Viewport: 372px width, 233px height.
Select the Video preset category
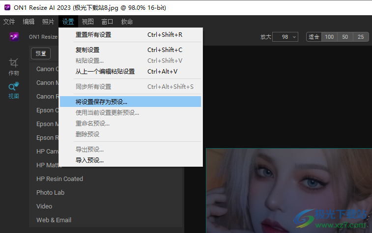tap(44, 206)
